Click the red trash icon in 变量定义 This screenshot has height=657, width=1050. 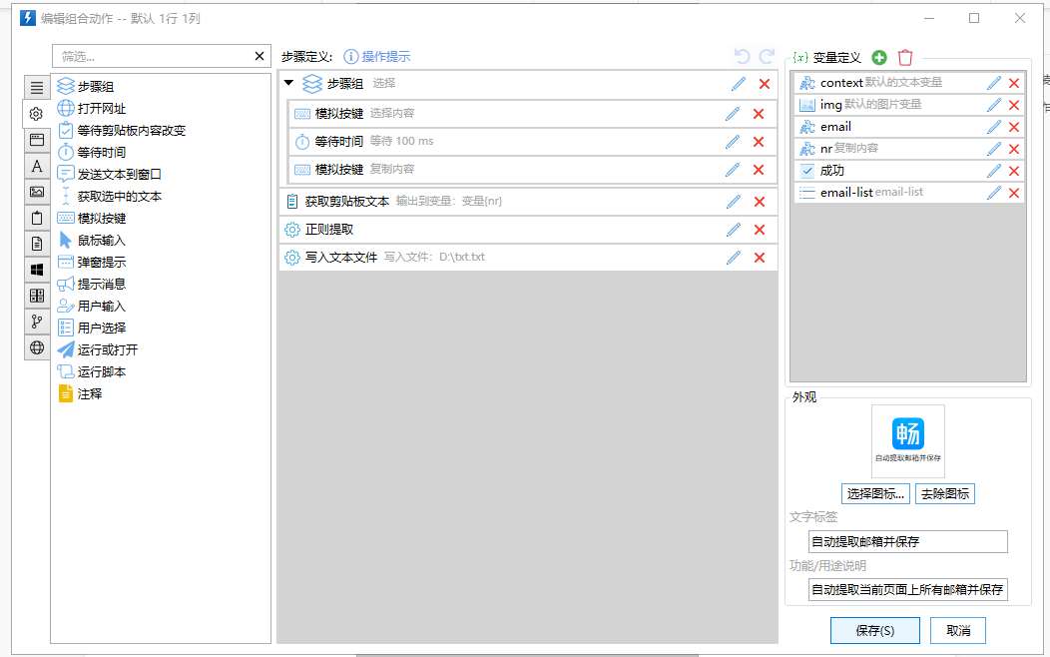[x=905, y=58]
